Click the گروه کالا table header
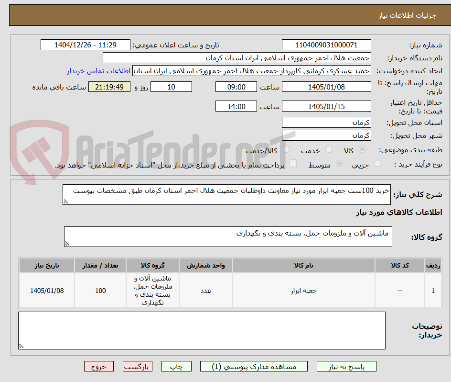 point(153,266)
